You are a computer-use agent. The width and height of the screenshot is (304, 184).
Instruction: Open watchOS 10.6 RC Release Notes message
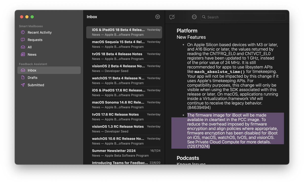coord(124,141)
